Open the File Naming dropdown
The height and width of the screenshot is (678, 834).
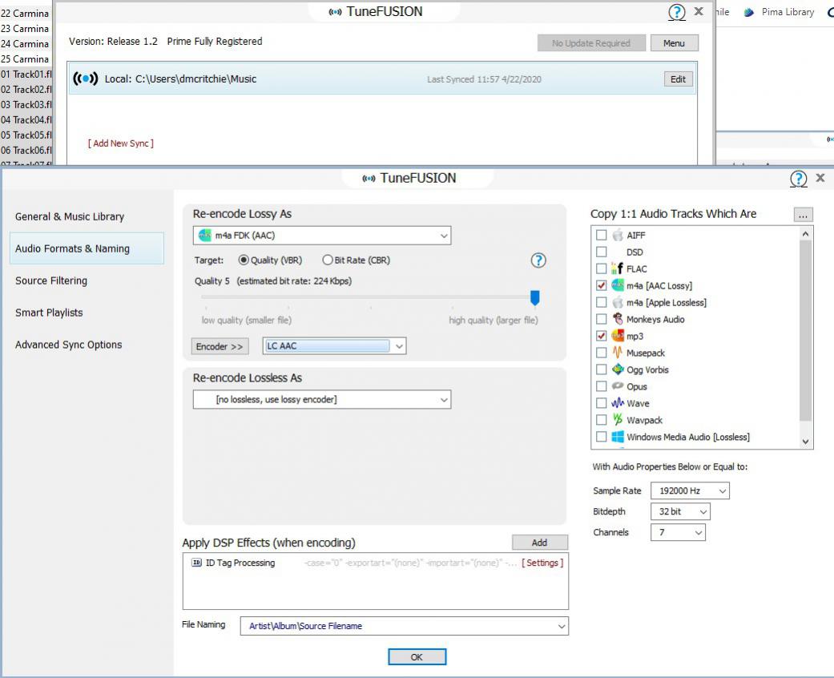(404, 627)
